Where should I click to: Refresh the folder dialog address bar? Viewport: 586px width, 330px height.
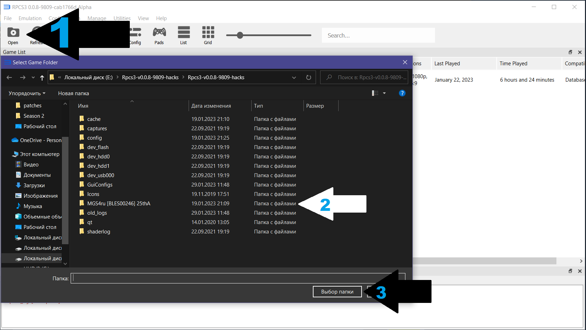pos(309,77)
